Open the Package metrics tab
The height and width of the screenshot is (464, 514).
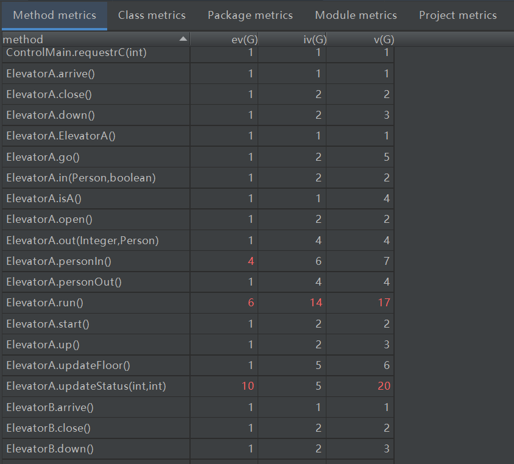(x=250, y=15)
